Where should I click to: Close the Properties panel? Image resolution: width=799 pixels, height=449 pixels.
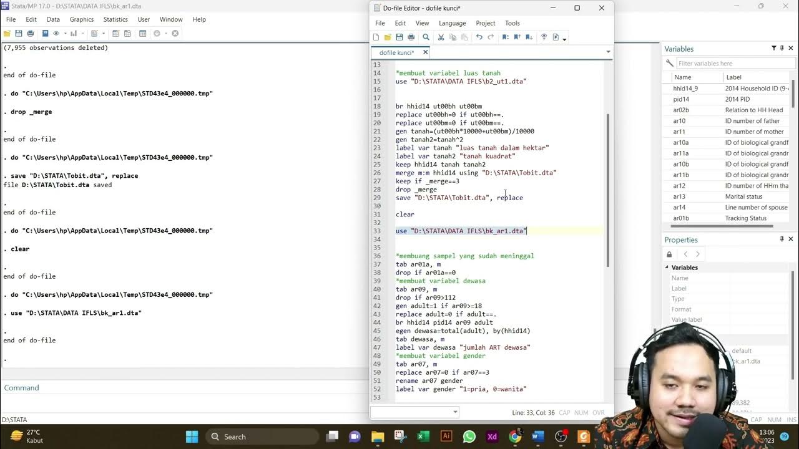(791, 239)
